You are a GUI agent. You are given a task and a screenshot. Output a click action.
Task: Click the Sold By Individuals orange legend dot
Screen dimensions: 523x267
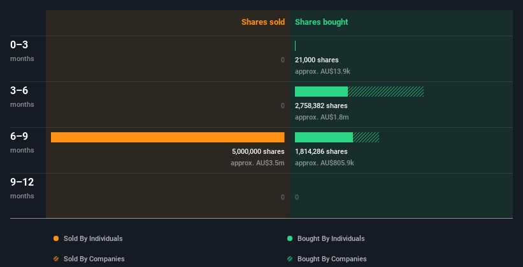(56, 238)
